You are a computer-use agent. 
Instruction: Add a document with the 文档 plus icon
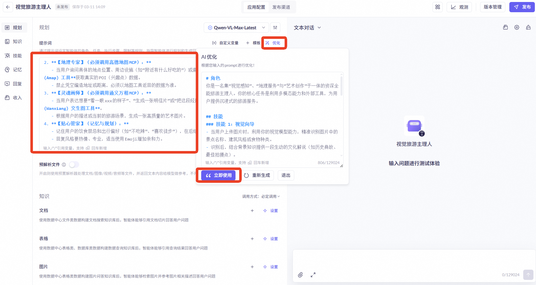click(252, 211)
